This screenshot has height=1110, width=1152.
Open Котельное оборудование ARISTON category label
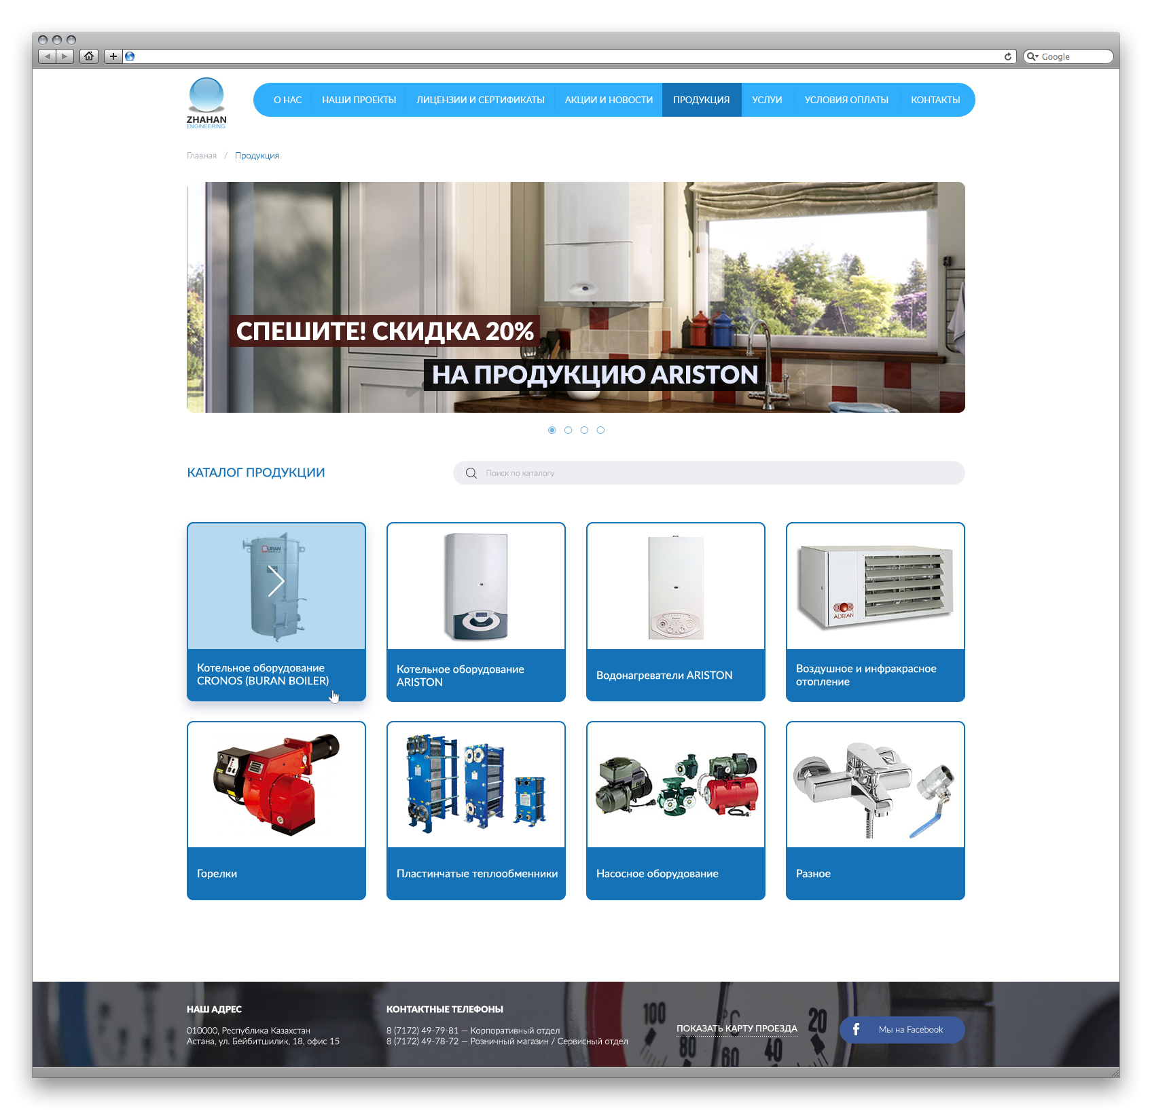click(461, 676)
